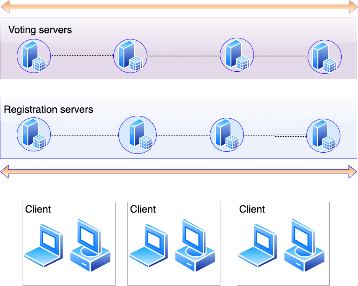Click the laptop in the right Client box
Screen dimensions: 358x286
point(258,245)
